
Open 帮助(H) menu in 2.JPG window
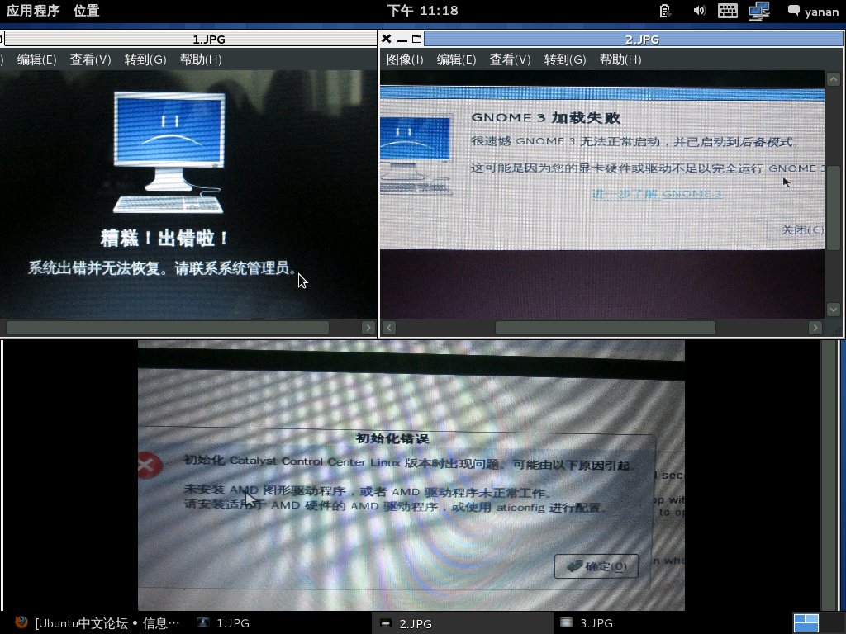[x=620, y=59]
